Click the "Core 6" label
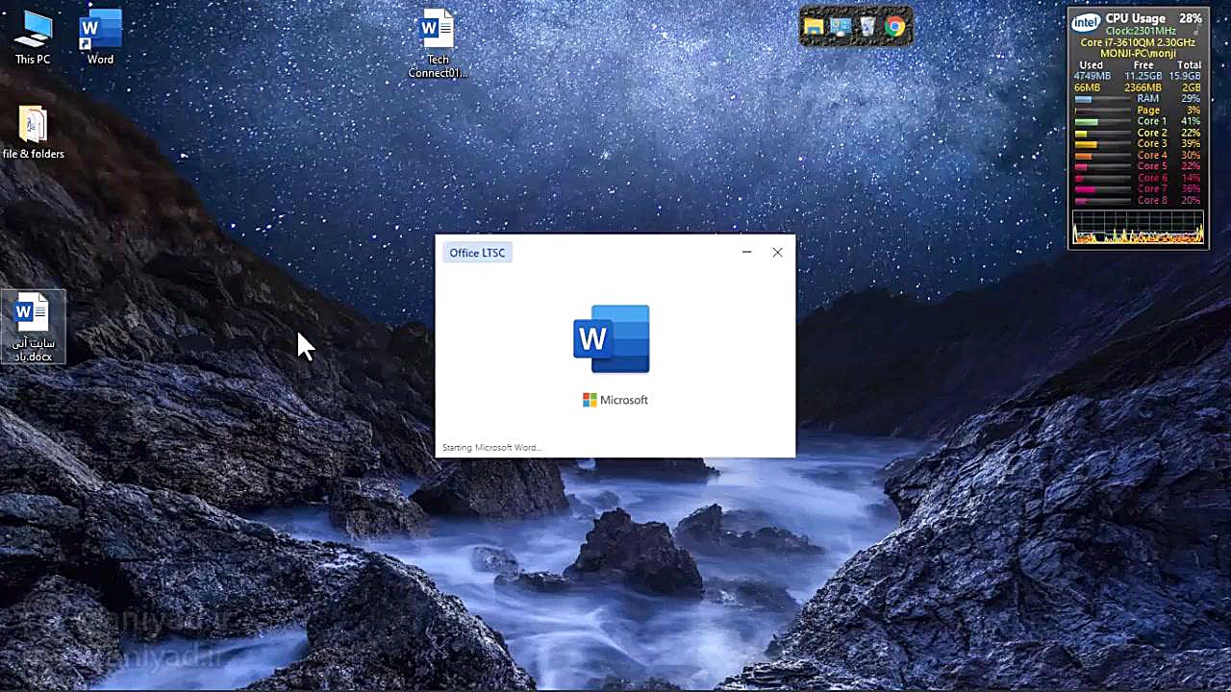This screenshot has width=1231, height=692. pos(1152,179)
